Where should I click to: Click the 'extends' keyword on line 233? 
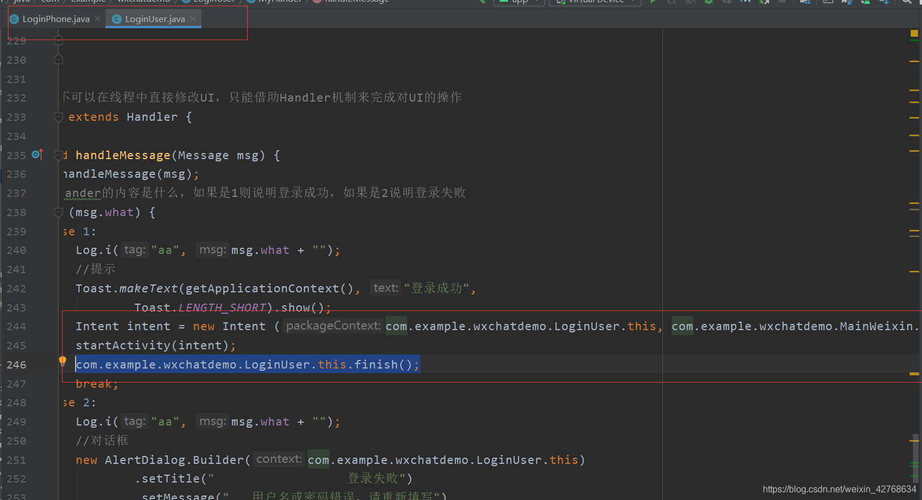point(94,117)
